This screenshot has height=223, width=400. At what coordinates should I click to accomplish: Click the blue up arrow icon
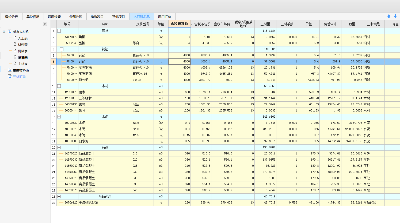[389, 16]
